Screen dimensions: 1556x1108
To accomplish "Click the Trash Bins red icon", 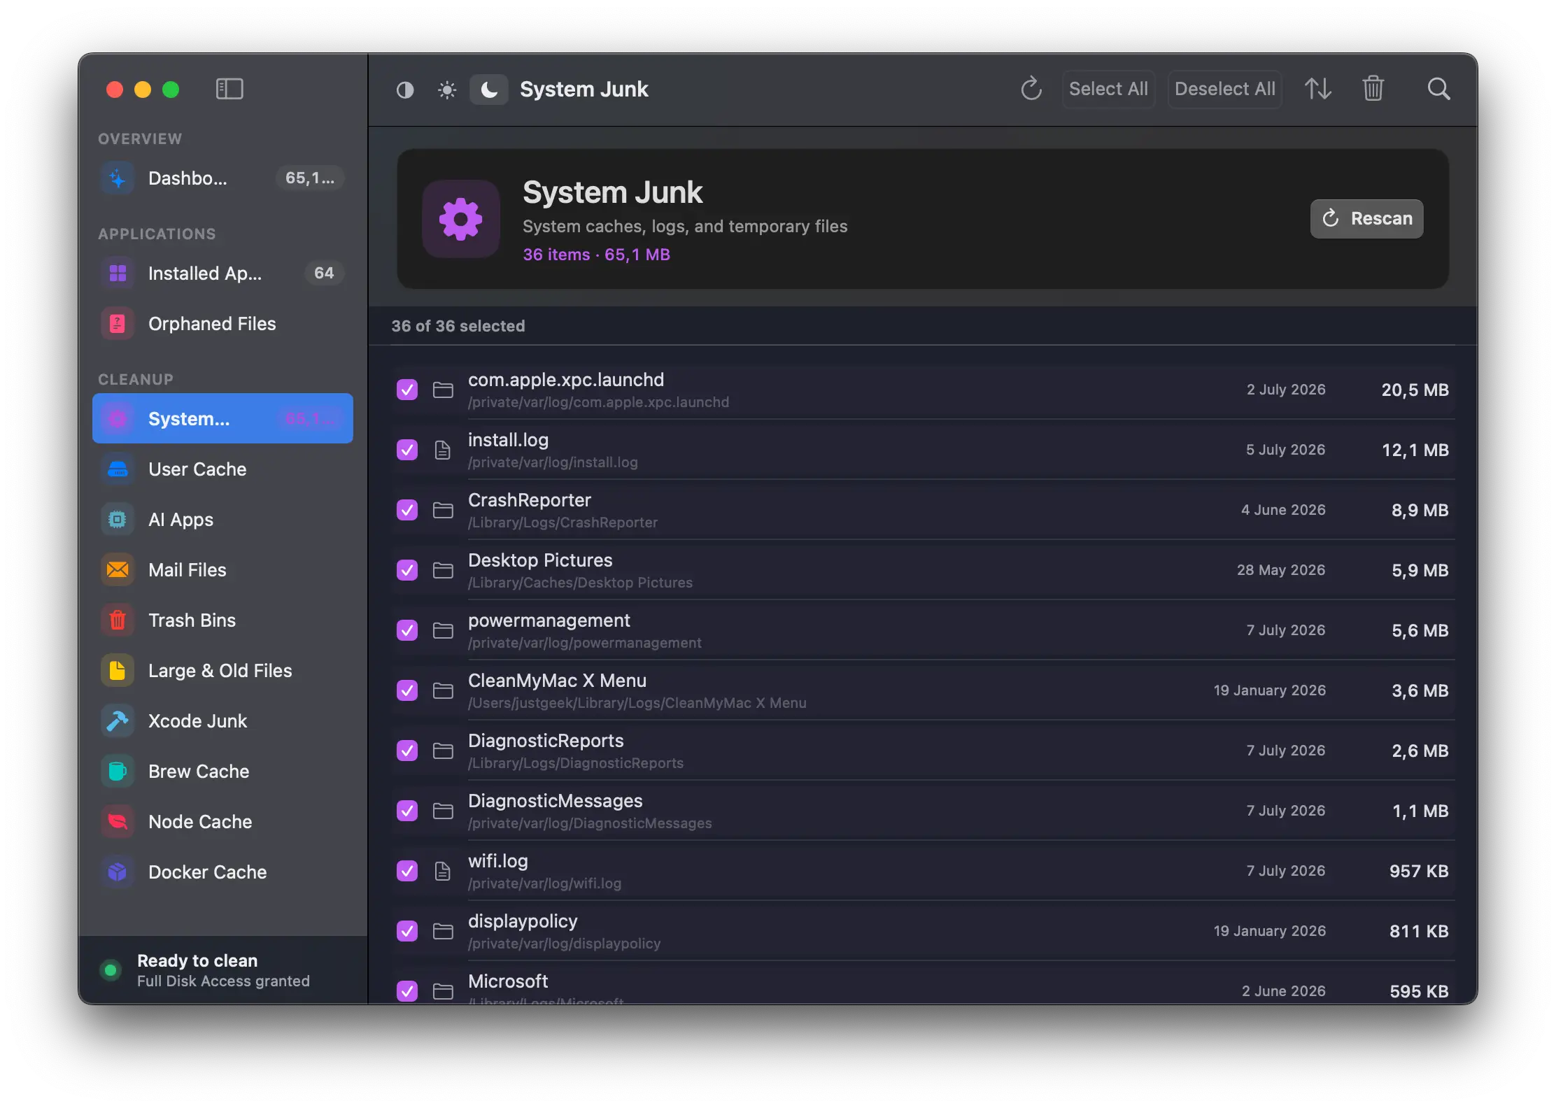I will [118, 620].
